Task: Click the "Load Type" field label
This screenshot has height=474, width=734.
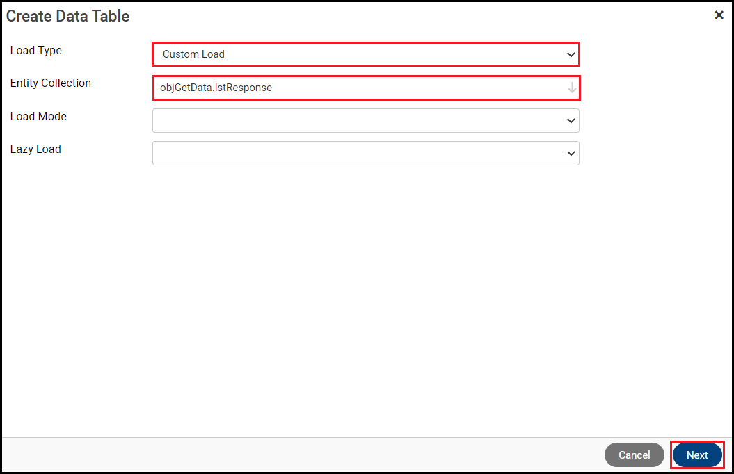Action: click(36, 51)
